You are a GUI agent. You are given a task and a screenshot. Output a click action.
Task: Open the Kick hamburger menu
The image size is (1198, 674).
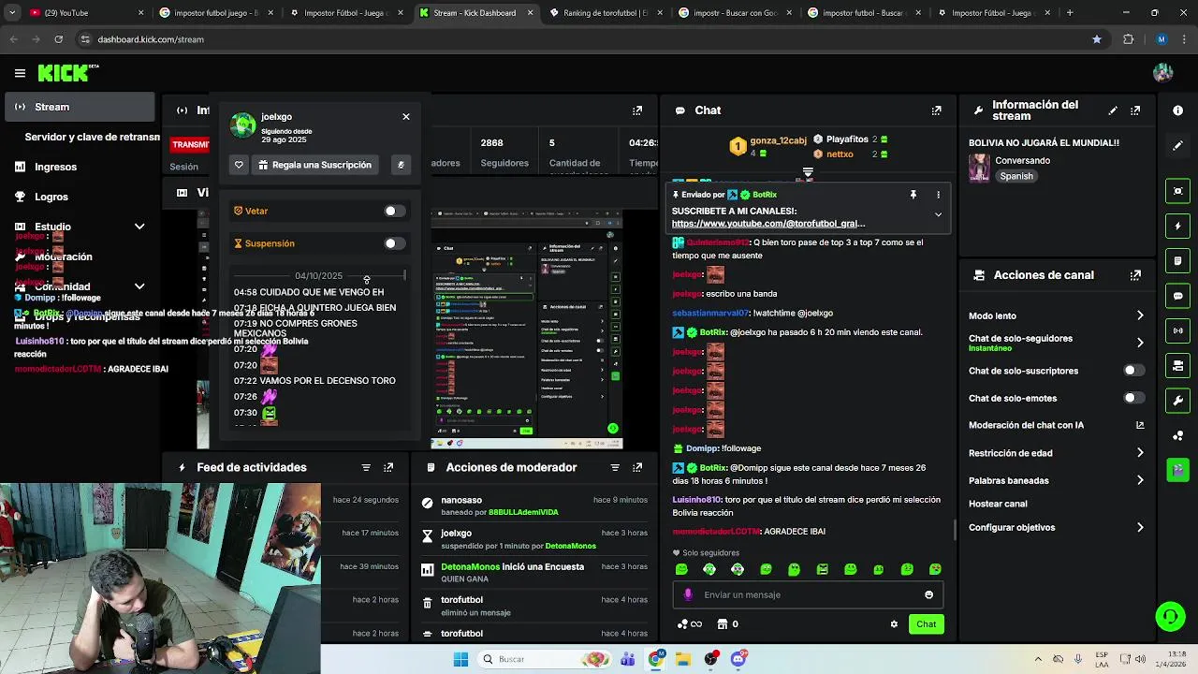click(20, 73)
